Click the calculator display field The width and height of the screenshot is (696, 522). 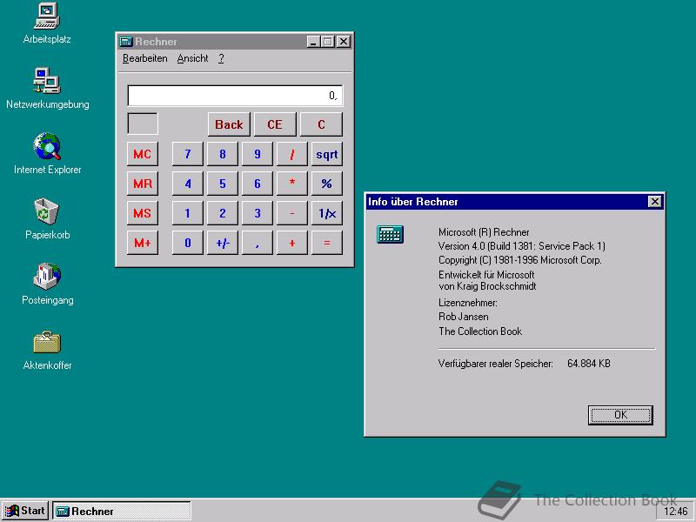235,96
